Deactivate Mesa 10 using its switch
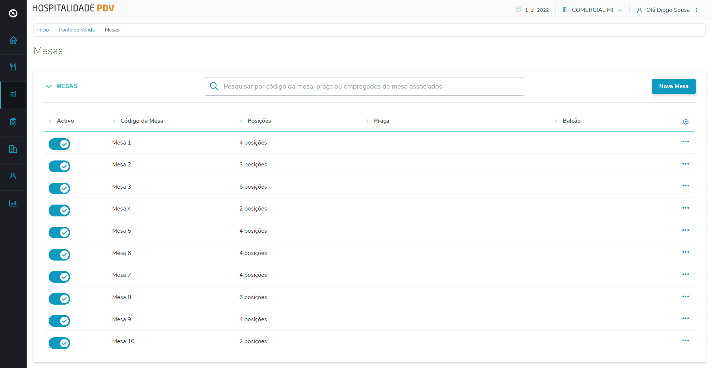The image size is (712, 368). [59, 343]
